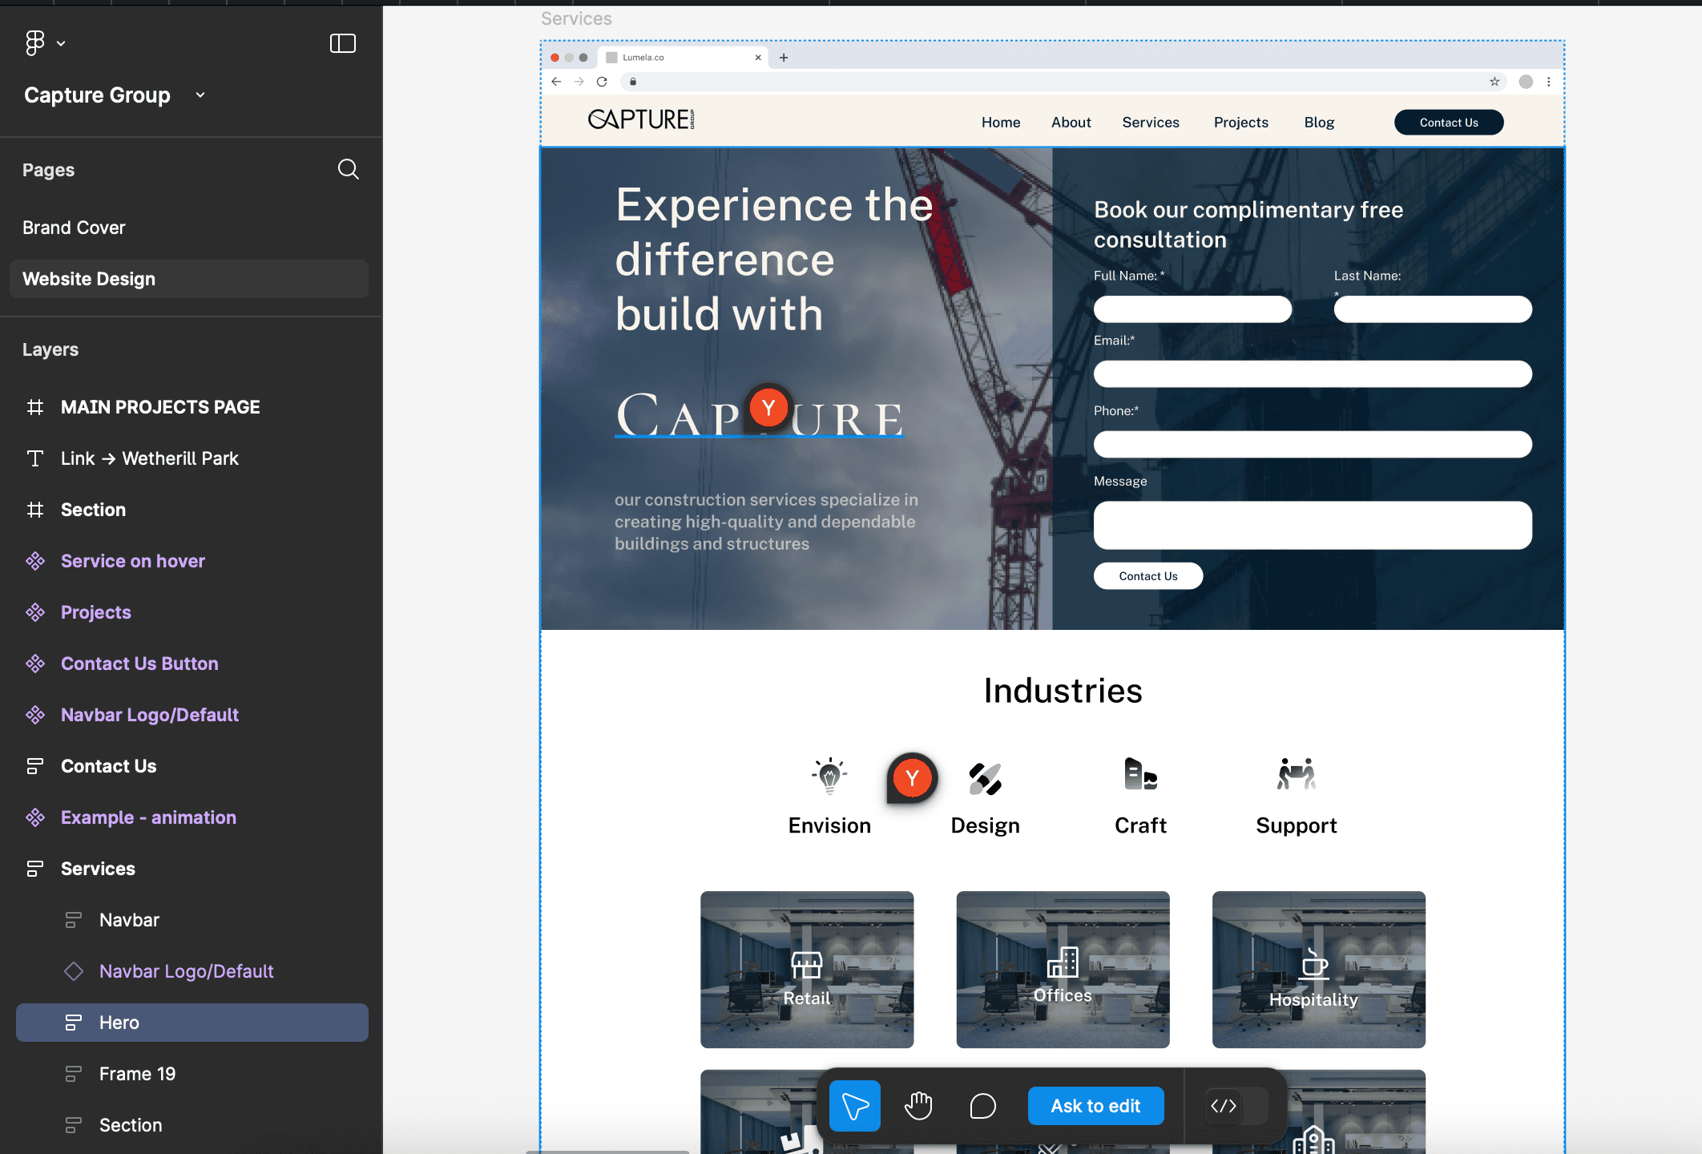Select the Example - animation component layer
Viewport: 1702px width, 1154px height.
click(148, 817)
